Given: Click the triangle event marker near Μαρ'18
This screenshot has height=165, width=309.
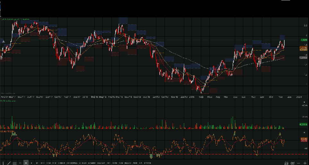Looking at the screenshot, I should tap(108, 39).
